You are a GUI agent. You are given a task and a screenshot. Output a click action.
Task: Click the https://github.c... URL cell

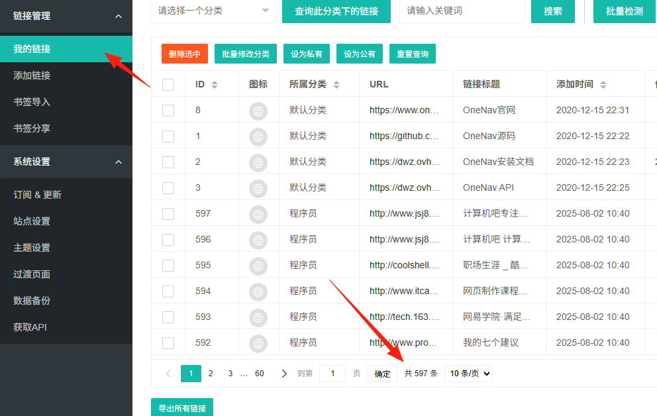coord(404,136)
